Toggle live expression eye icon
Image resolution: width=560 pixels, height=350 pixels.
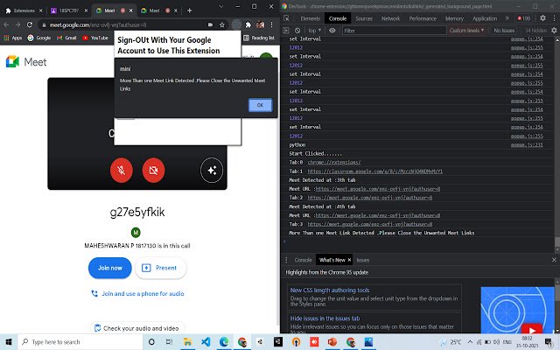[332, 31]
